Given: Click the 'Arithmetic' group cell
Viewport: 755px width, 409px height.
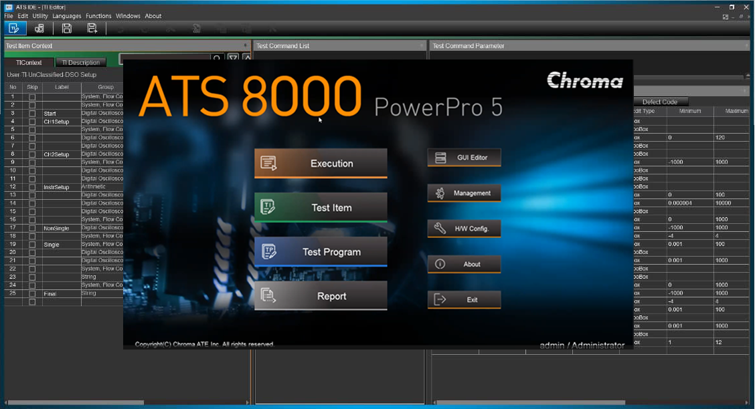Looking at the screenshot, I should pos(102,186).
